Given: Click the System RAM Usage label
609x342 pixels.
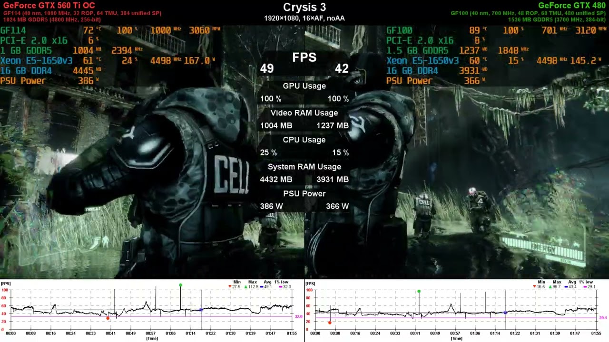Looking at the screenshot, I should point(304,167).
